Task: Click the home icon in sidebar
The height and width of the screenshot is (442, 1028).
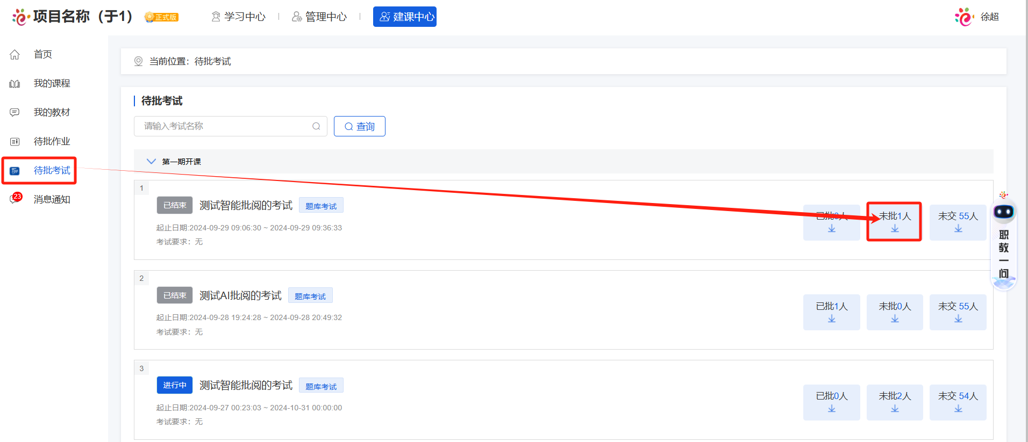Action: [15, 54]
